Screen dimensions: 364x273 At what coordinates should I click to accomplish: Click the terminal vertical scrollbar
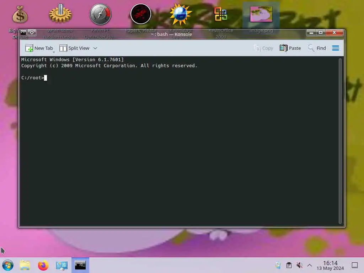pyautogui.click(x=340, y=141)
